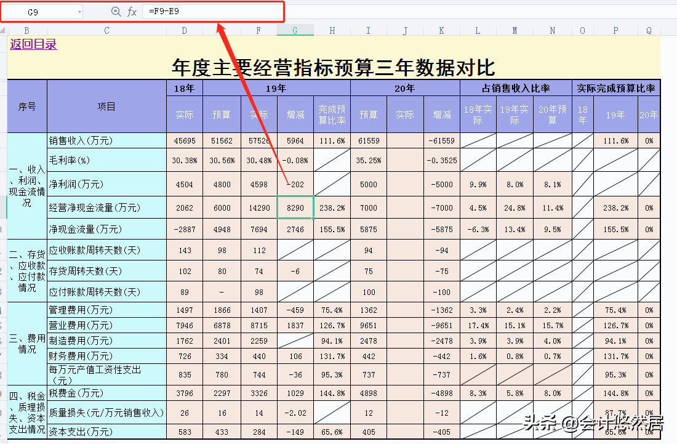This screenshot has height=444, width=677.
Task: Click the 238.2% value cell
Action: 332,208
